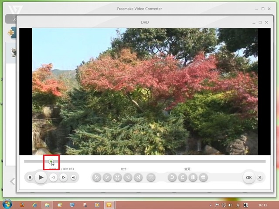279x209 pixels.
Task: Rotate video clockwise
Action: pos(183,177)
